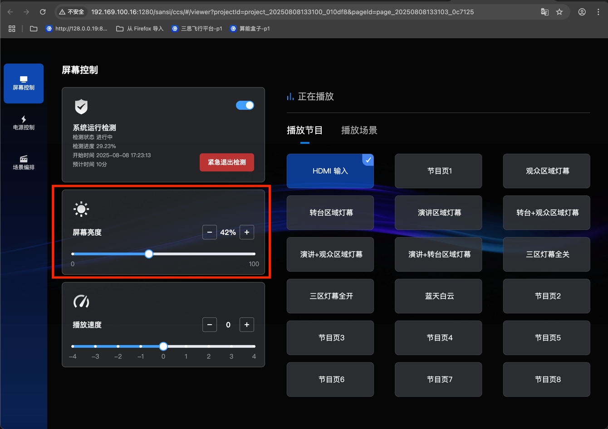Open the http://128.0.0.19 bookmark
The width and height of the screenshot is (608, 429).
pyautogui.click(x=77, y=29)
